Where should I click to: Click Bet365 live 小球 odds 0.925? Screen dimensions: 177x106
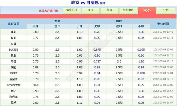141,50
